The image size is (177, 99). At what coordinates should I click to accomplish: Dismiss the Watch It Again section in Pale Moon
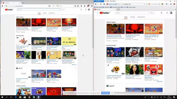(x=162, y=22)
